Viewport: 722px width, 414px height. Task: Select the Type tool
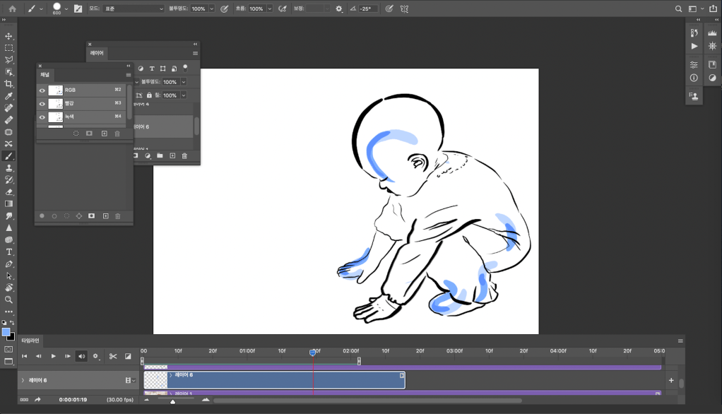(x=8, y=252)
